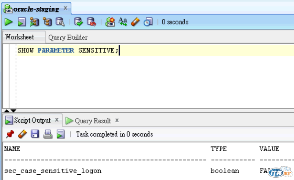Viewport: 294px width, 180px height.
Task: Clear worksheet with eraser icon
Action: [x=135, y=22]
